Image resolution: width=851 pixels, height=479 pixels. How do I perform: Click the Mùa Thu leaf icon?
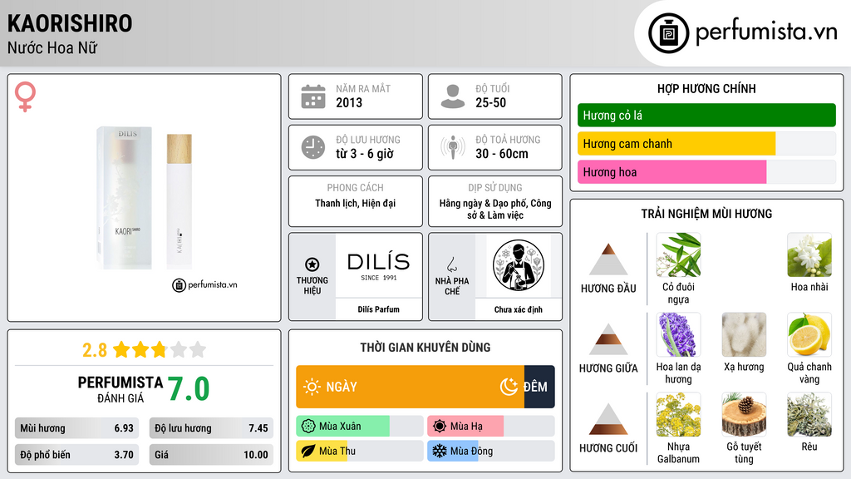click(308, 452)
